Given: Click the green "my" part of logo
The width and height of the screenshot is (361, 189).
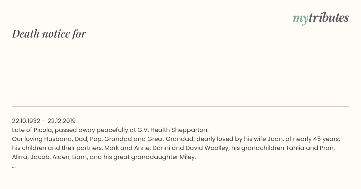Looking at the screenshot, I should click(x=301, y=19).
